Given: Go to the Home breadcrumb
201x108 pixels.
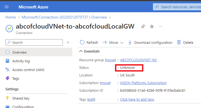Looking at the screenshot, I should pyautogui.click(x=10, y=17).
